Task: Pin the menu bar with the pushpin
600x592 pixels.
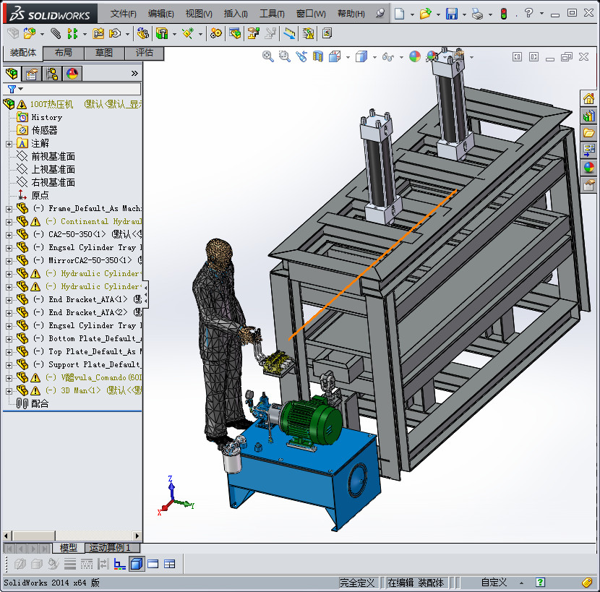Action: click(x=380, y=14)
